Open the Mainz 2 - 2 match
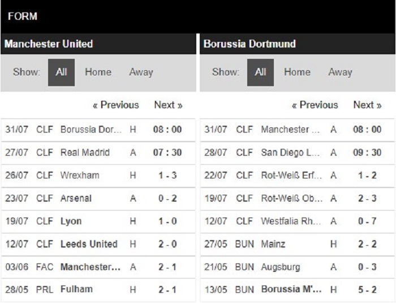 [297, 244]
